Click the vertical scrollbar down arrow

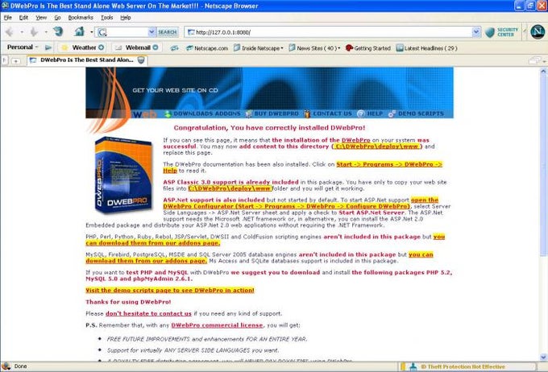point(543,357)
